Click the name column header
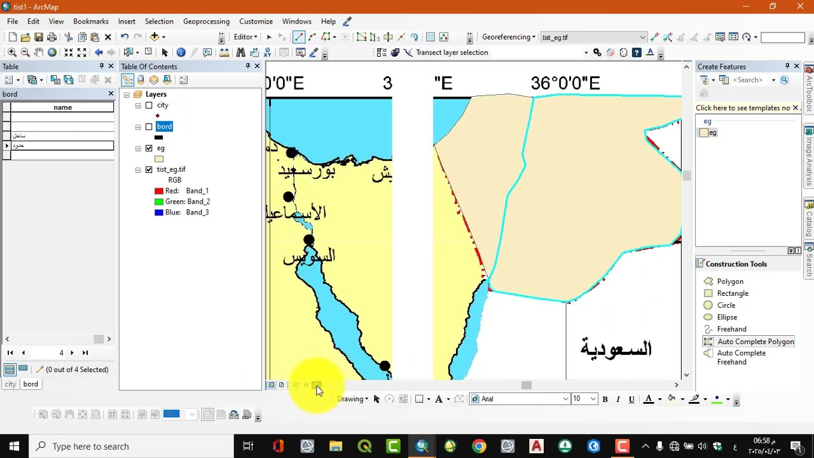The image size is (814, 458). click(x=62, y=108)
